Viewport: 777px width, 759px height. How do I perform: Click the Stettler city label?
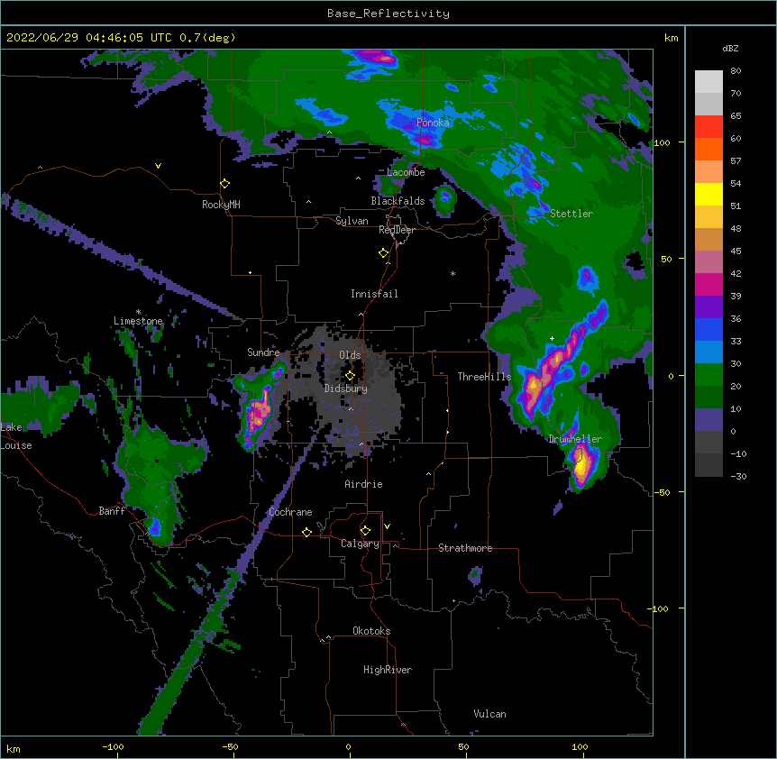571,214
